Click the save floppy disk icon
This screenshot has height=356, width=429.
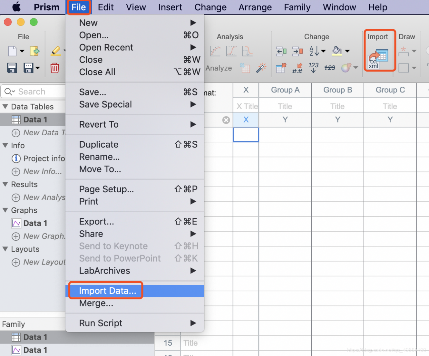coord(12,68)
